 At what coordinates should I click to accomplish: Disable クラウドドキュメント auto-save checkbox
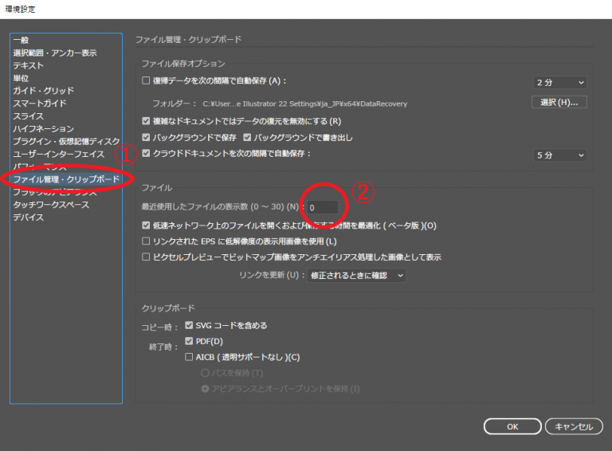tap(146, 153)
